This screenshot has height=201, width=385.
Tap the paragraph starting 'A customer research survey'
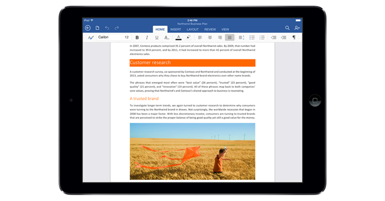coord(192,74)
